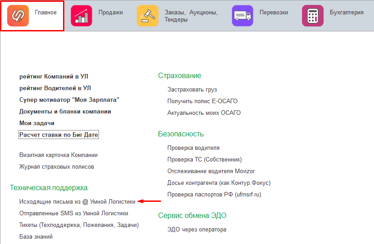Screen dimensions: 374x244
Task: Click the orange Главное logo icon
Action: pyautogui.click(x=18, y=16)
